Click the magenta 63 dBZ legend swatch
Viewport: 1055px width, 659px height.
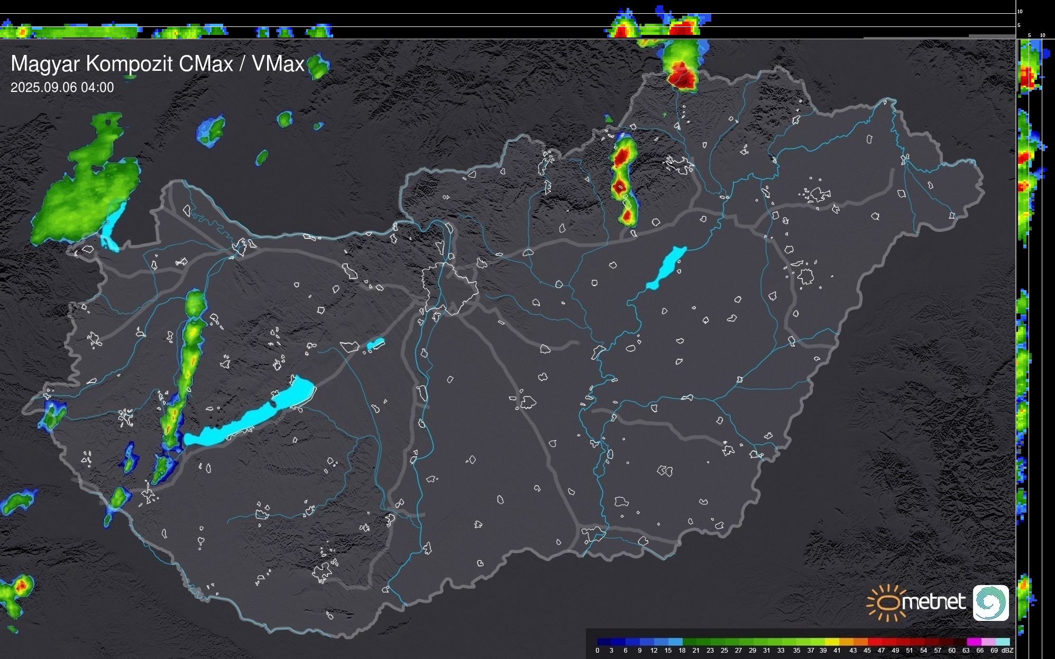click(x=974, y=642)
